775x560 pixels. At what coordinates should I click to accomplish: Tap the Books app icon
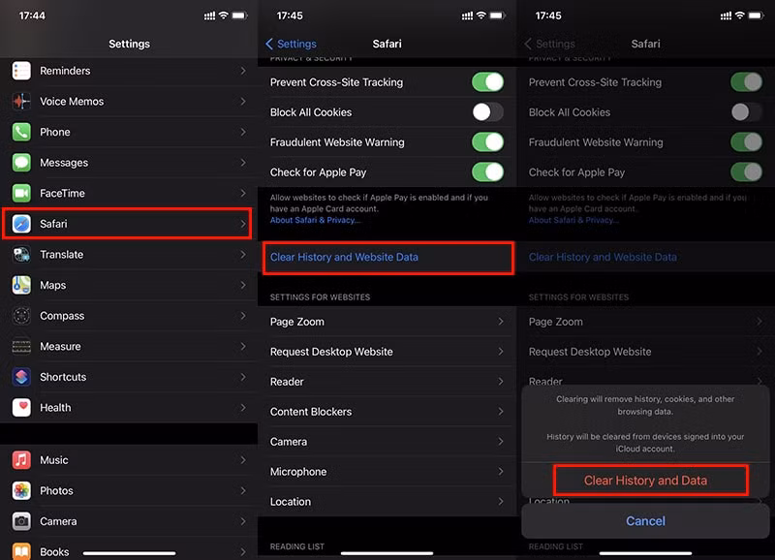pyautogui.click(x=21, y=551)
